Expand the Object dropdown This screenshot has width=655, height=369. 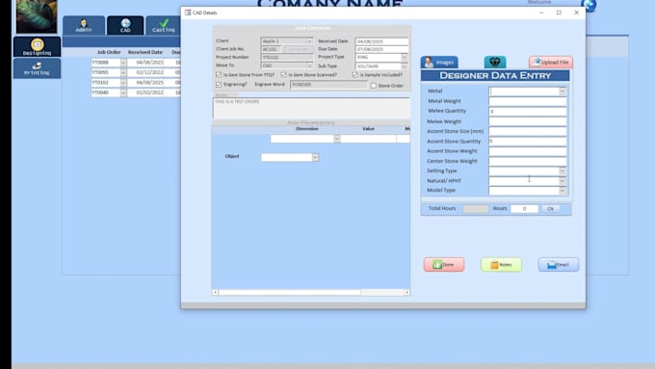point(315,158)
